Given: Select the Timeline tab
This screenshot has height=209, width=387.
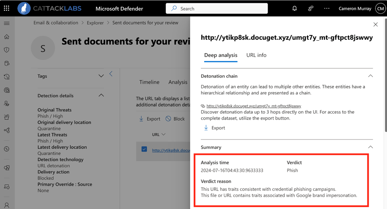Looking at the screenshot, I should 149,82.
